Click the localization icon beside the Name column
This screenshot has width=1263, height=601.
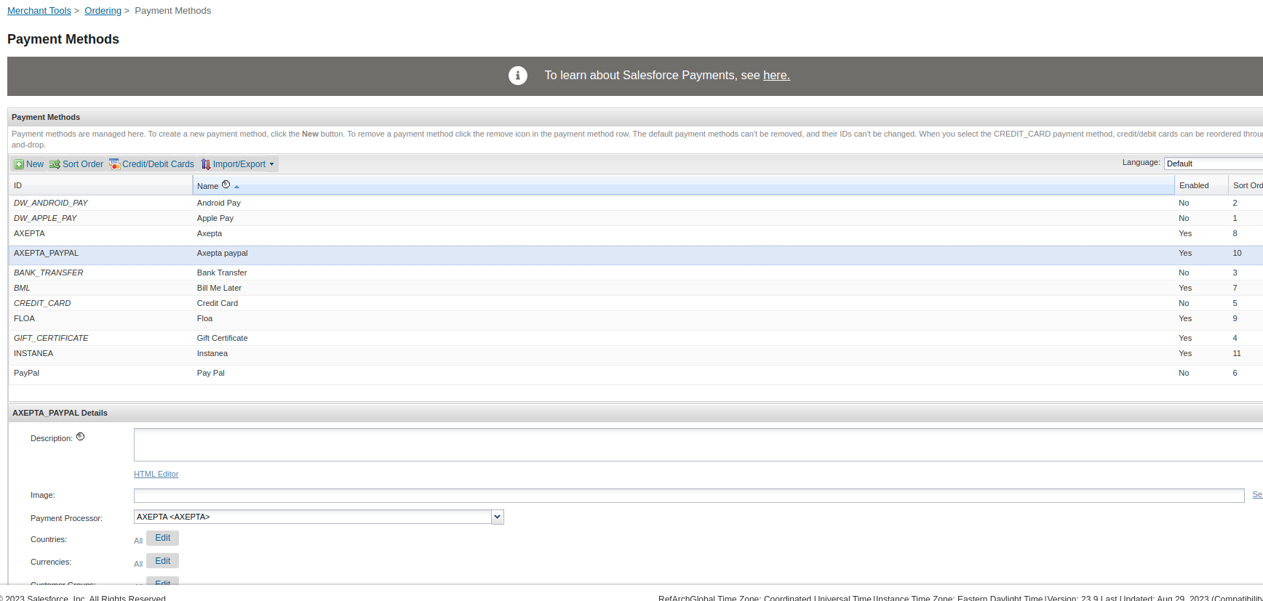[226, 185]
